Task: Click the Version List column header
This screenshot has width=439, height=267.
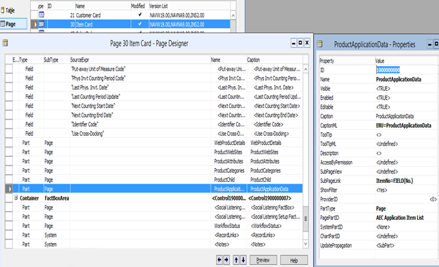Action: click(x=189, y=6)
